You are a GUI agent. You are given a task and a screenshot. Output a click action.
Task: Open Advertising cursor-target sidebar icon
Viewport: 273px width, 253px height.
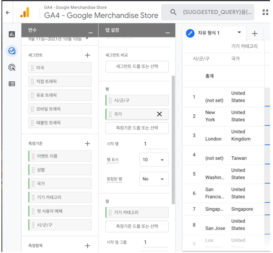click(x=12, y=68)
